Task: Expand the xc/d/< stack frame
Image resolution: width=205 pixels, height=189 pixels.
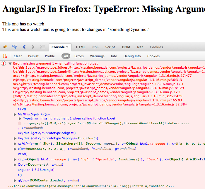Action: tap(15, 144)
